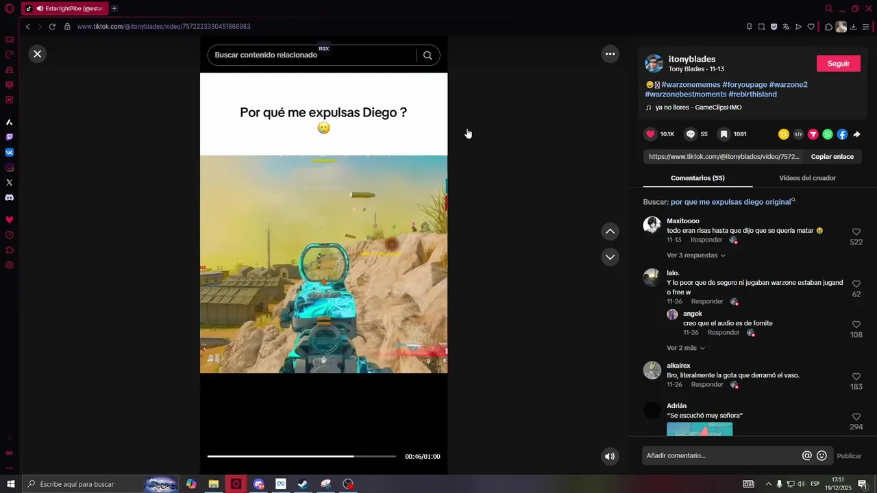Open History clock icon in sidebar
The width and height of the screenshot is (877, 493).
[10, 235]
